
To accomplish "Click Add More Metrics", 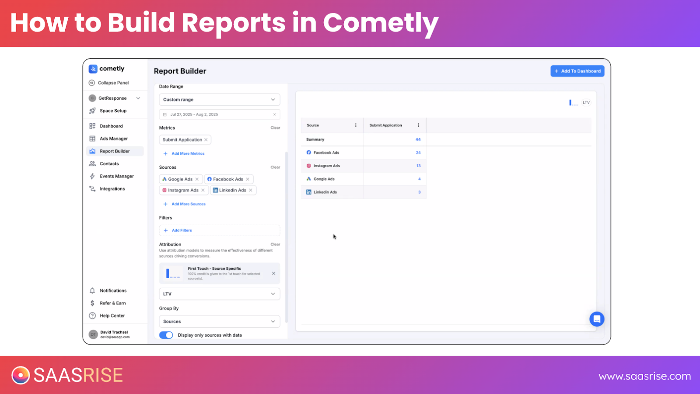I will [x=184, y=153].
